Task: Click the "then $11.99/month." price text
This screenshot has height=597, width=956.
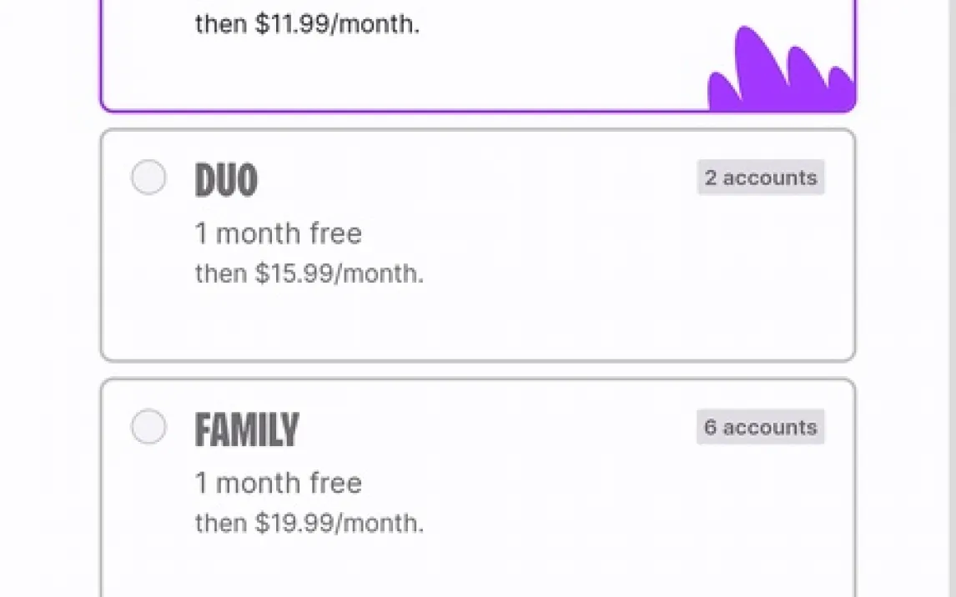Action: [x=307, y=24]
